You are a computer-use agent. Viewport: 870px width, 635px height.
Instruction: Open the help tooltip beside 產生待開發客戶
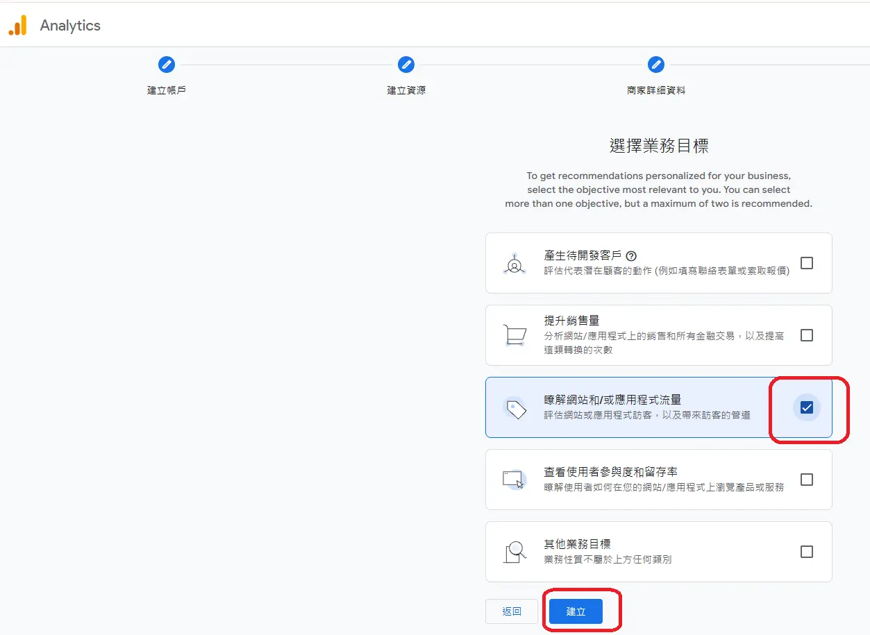pyautogui.click(x=630, y=255)
